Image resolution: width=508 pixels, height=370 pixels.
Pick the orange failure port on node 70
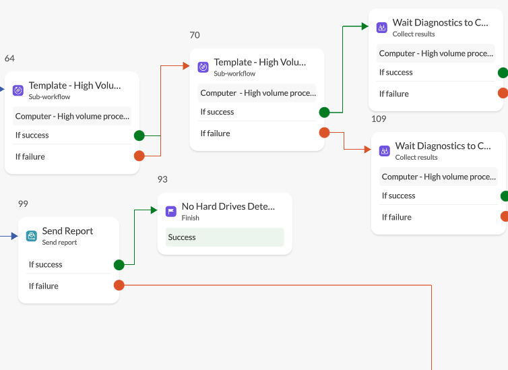pyautogui.click(x=324, y=133)
